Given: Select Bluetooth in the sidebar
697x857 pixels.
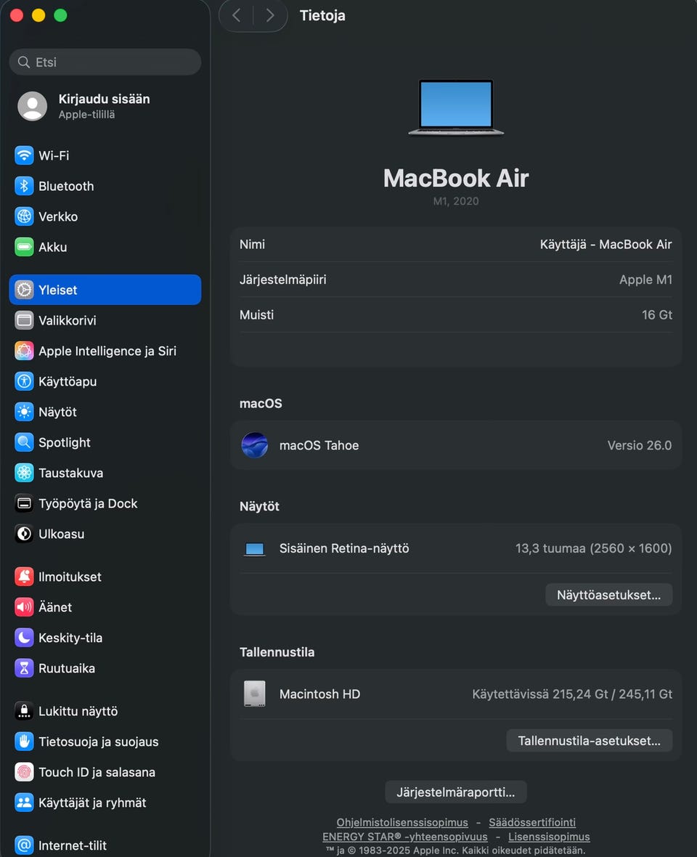Looking at the screenshot, I should 105,186.
